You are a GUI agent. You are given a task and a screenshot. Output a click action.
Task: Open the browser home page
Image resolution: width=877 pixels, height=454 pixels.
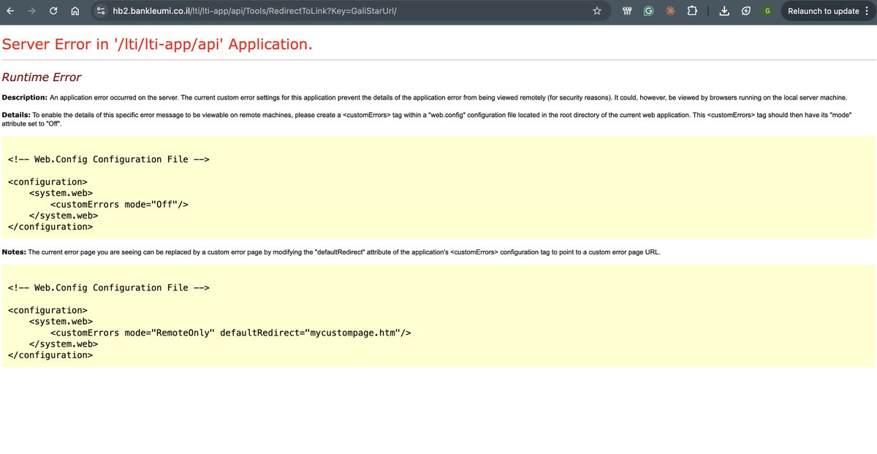coord(75,11)
